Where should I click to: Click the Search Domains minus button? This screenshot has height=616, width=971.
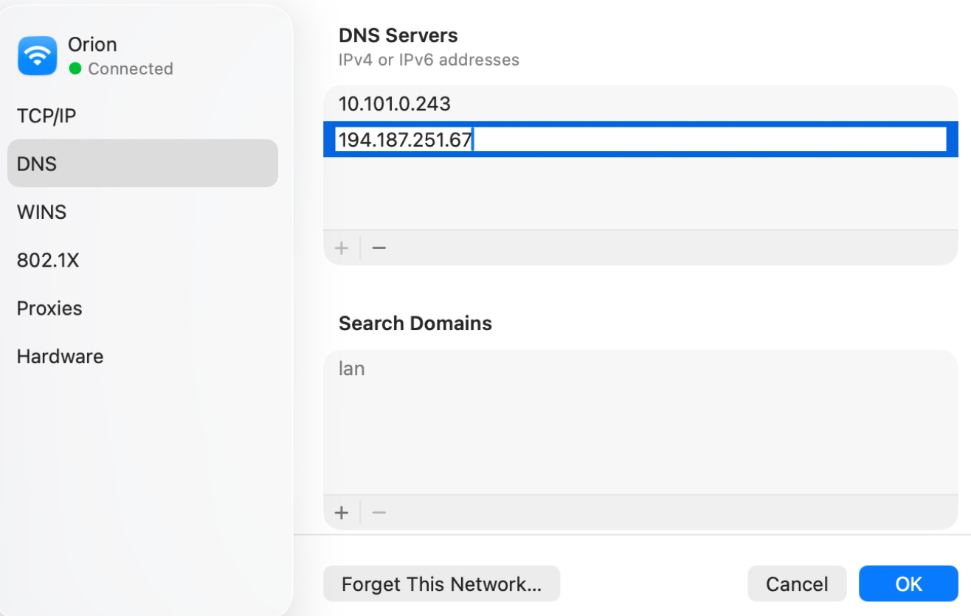(379, 512)
